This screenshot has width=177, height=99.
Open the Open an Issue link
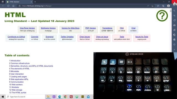pos(102,37)
